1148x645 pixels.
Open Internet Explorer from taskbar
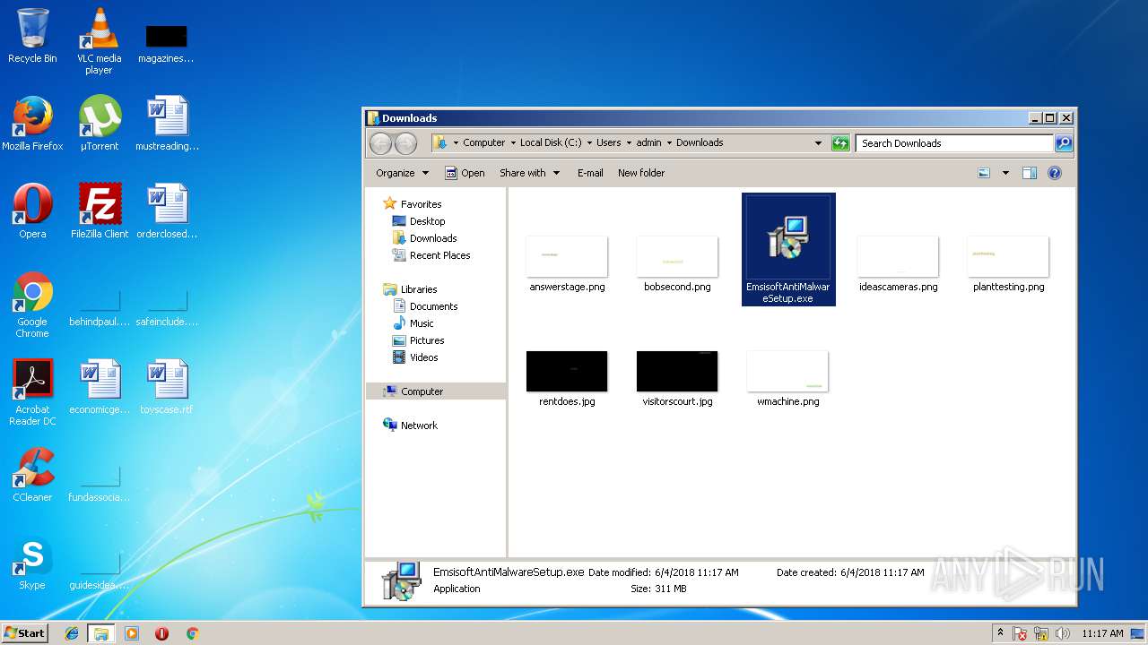point(72,633)
